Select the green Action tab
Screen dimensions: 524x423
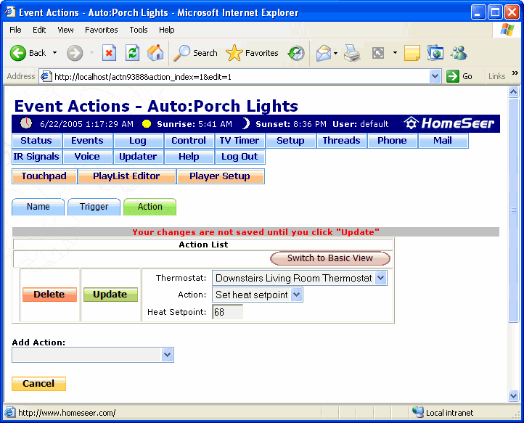150,207
